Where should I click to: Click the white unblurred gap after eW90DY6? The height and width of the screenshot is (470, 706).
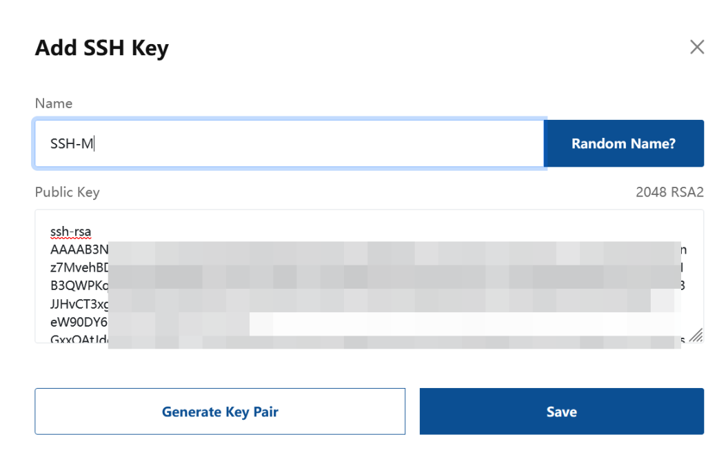pyautogui.click(x=462, y=323)
